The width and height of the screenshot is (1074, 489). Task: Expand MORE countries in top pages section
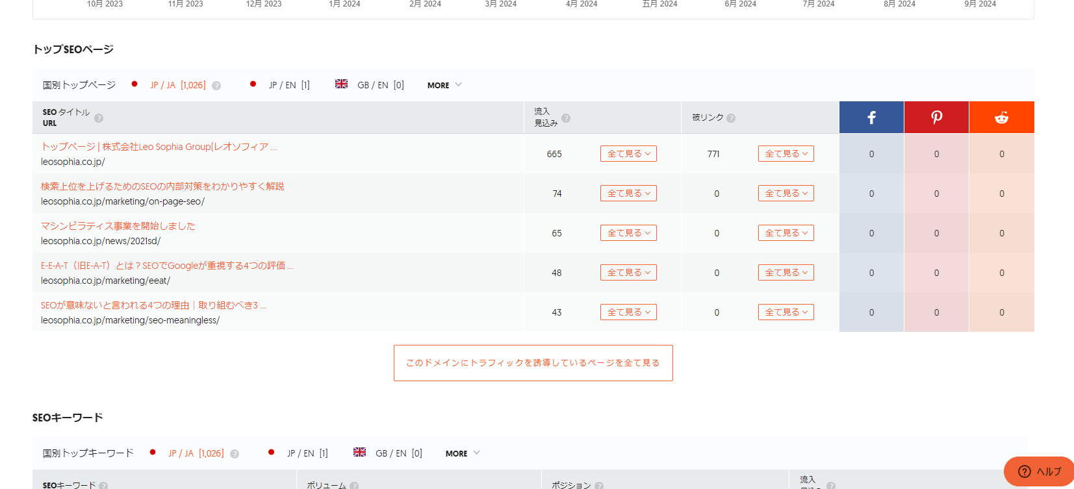(444, 85)
